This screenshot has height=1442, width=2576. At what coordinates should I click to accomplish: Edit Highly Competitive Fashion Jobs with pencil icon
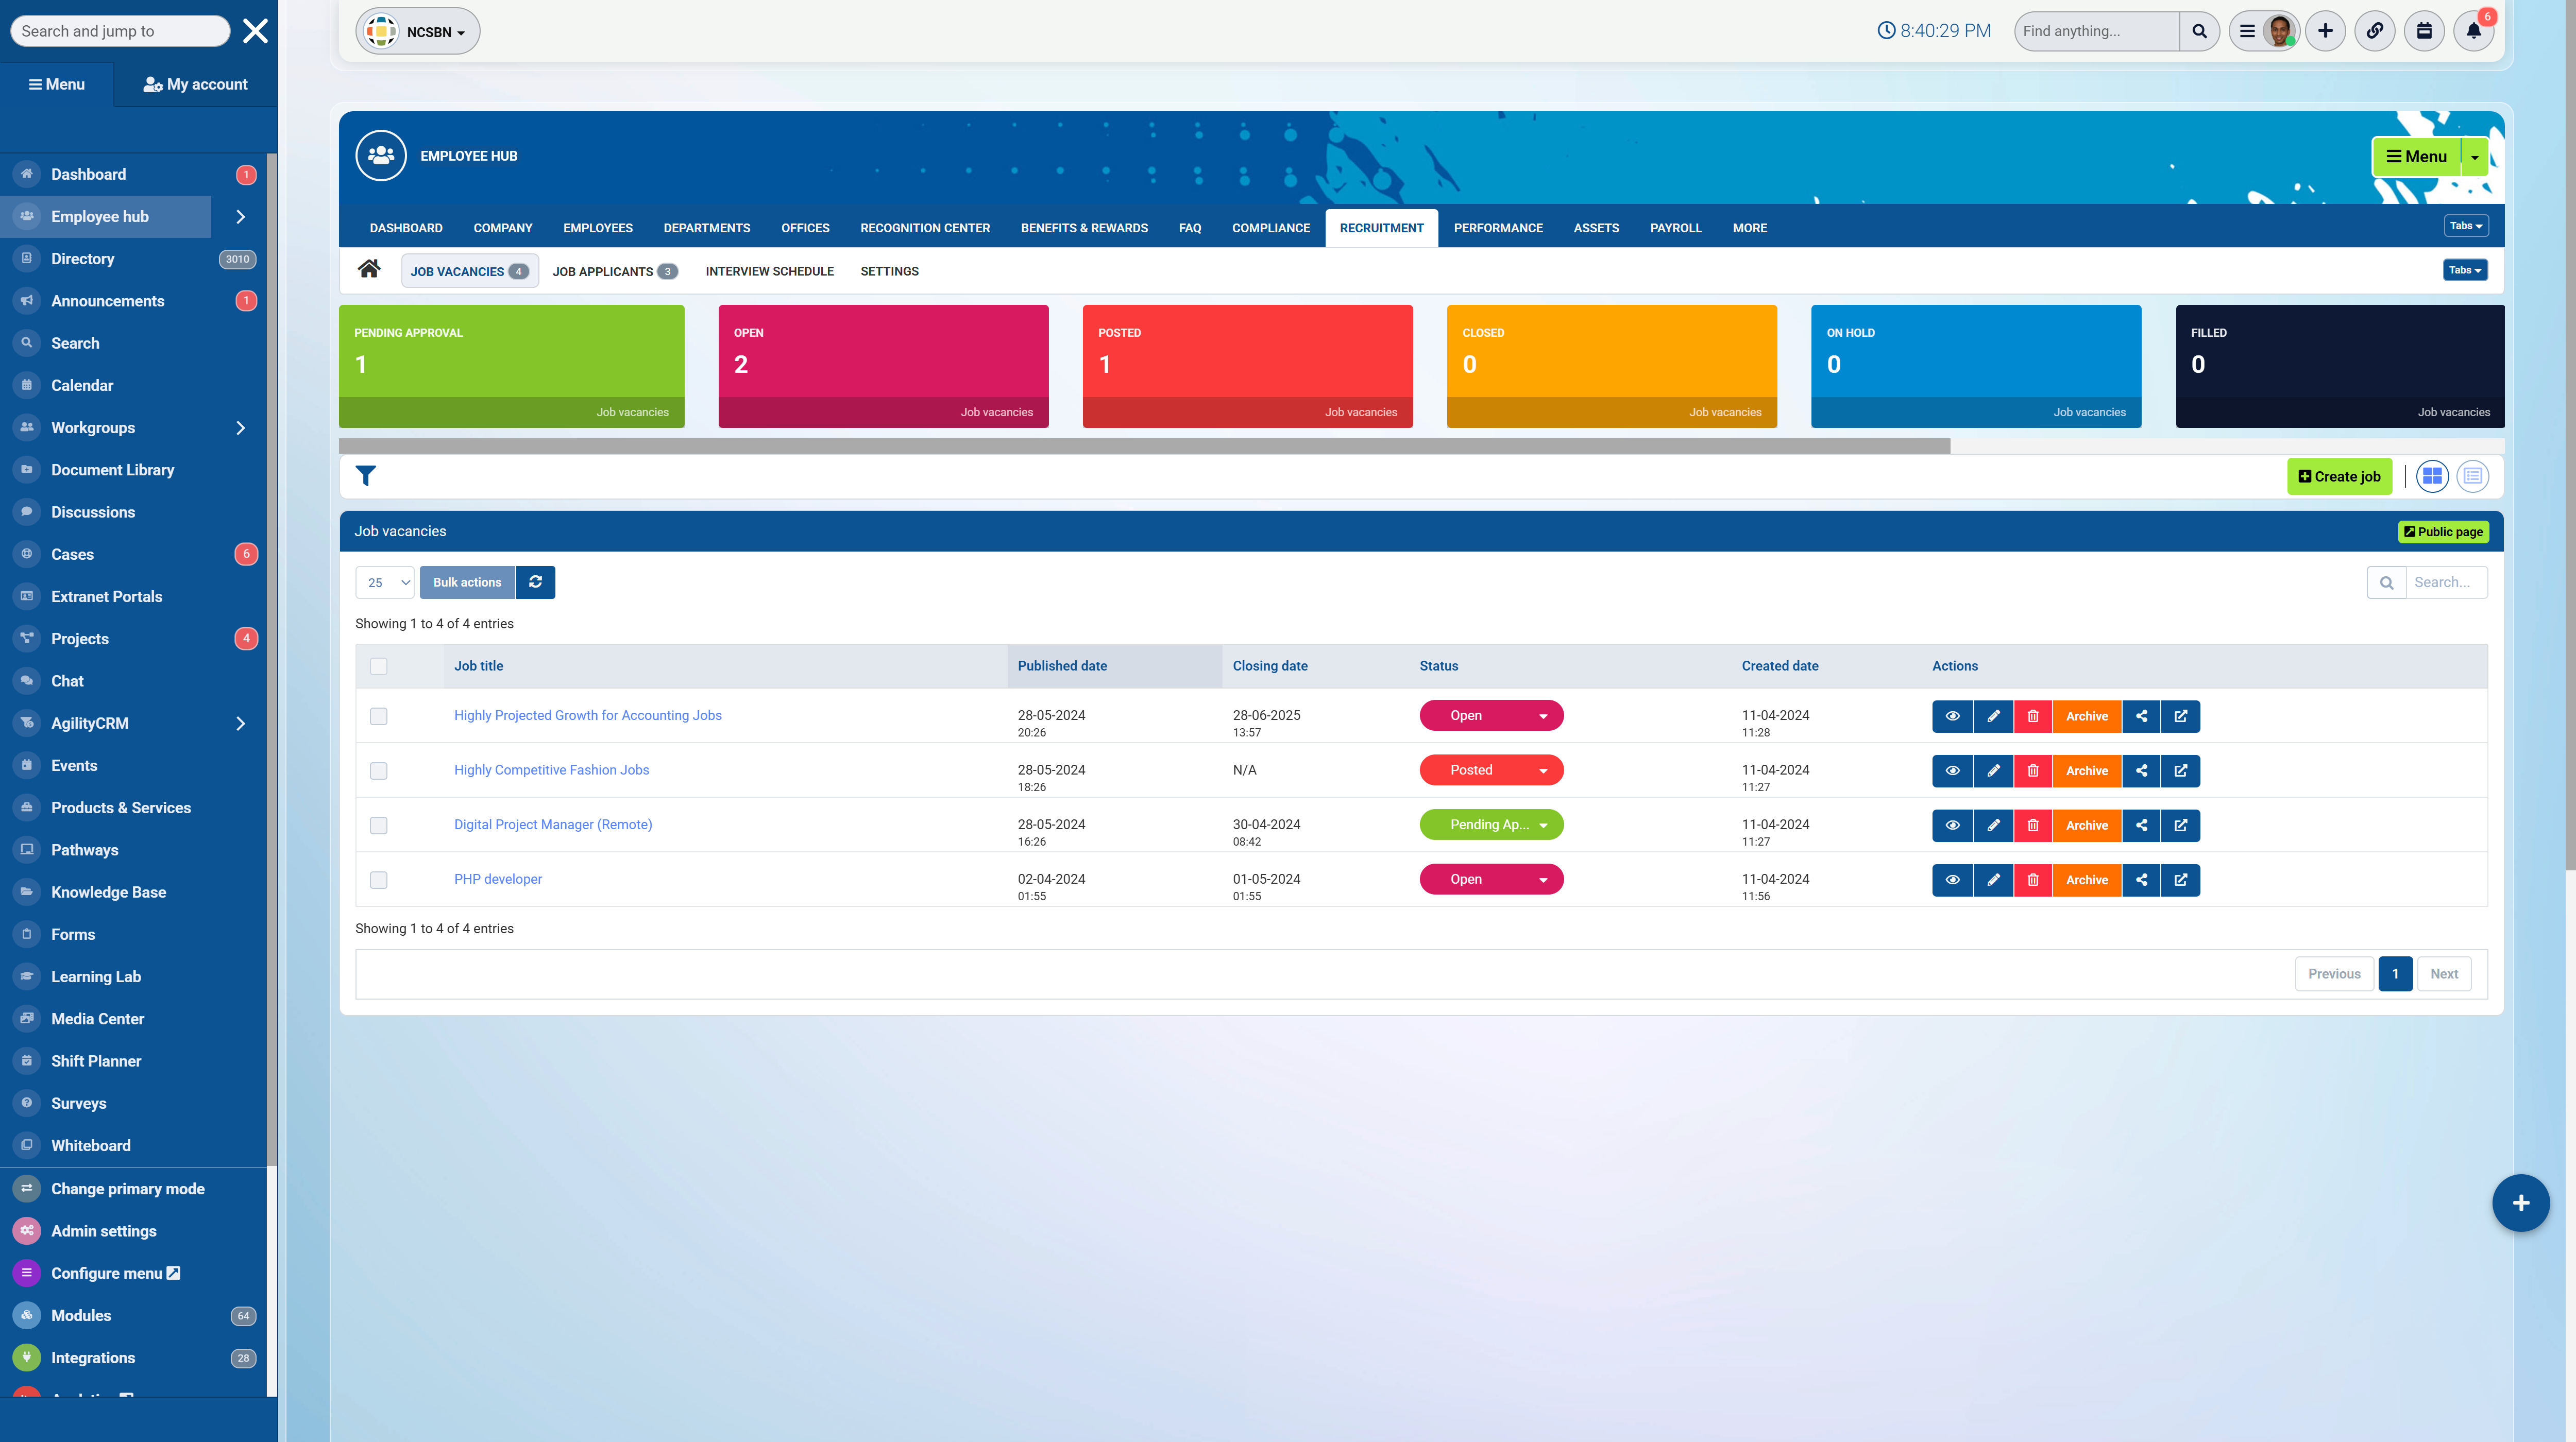1993,770
